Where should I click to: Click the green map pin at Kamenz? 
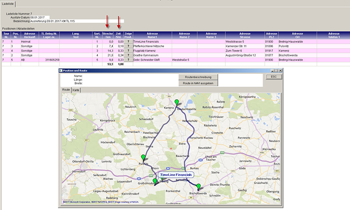tap(177, 102)
